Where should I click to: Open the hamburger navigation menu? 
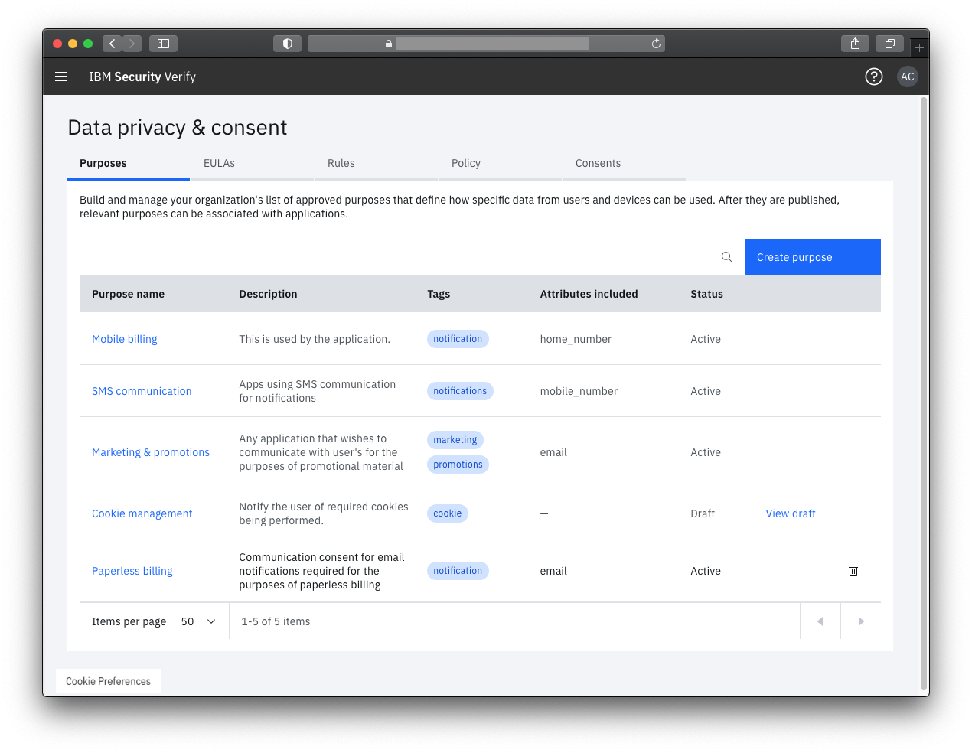pyautogui.click(x=61, y=77)
